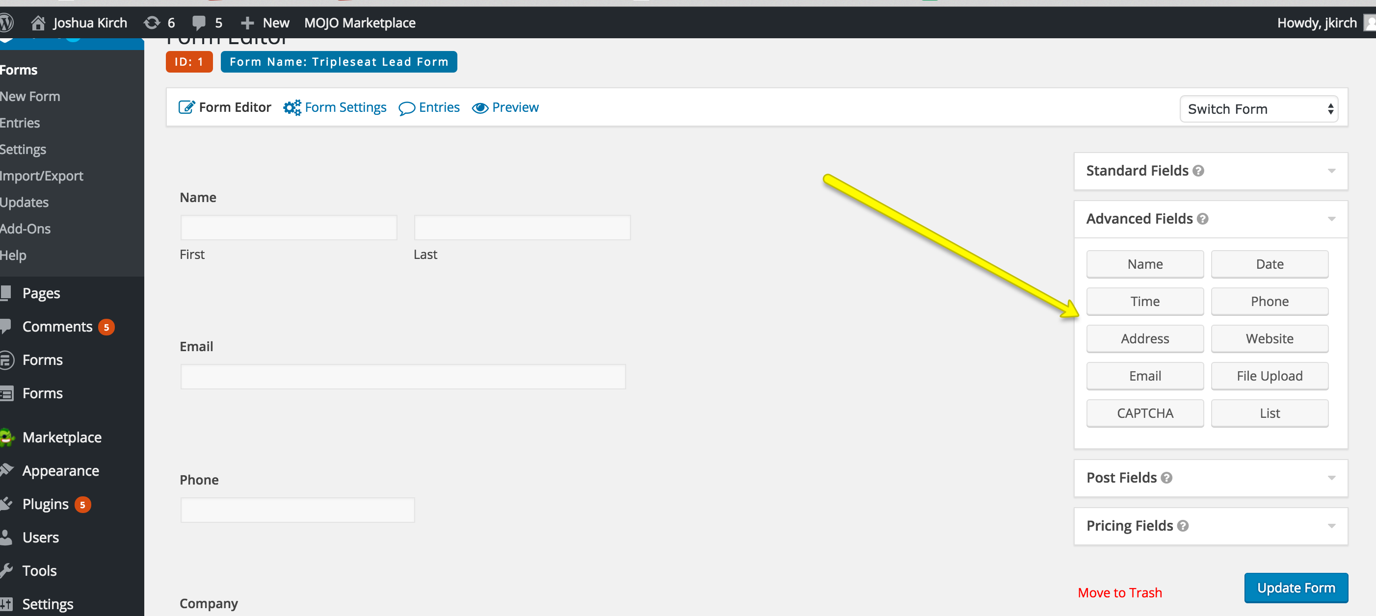Click the Move to Trash link
The width and height of the screenshot is (1376, 616).
(x=1120, y=592)
